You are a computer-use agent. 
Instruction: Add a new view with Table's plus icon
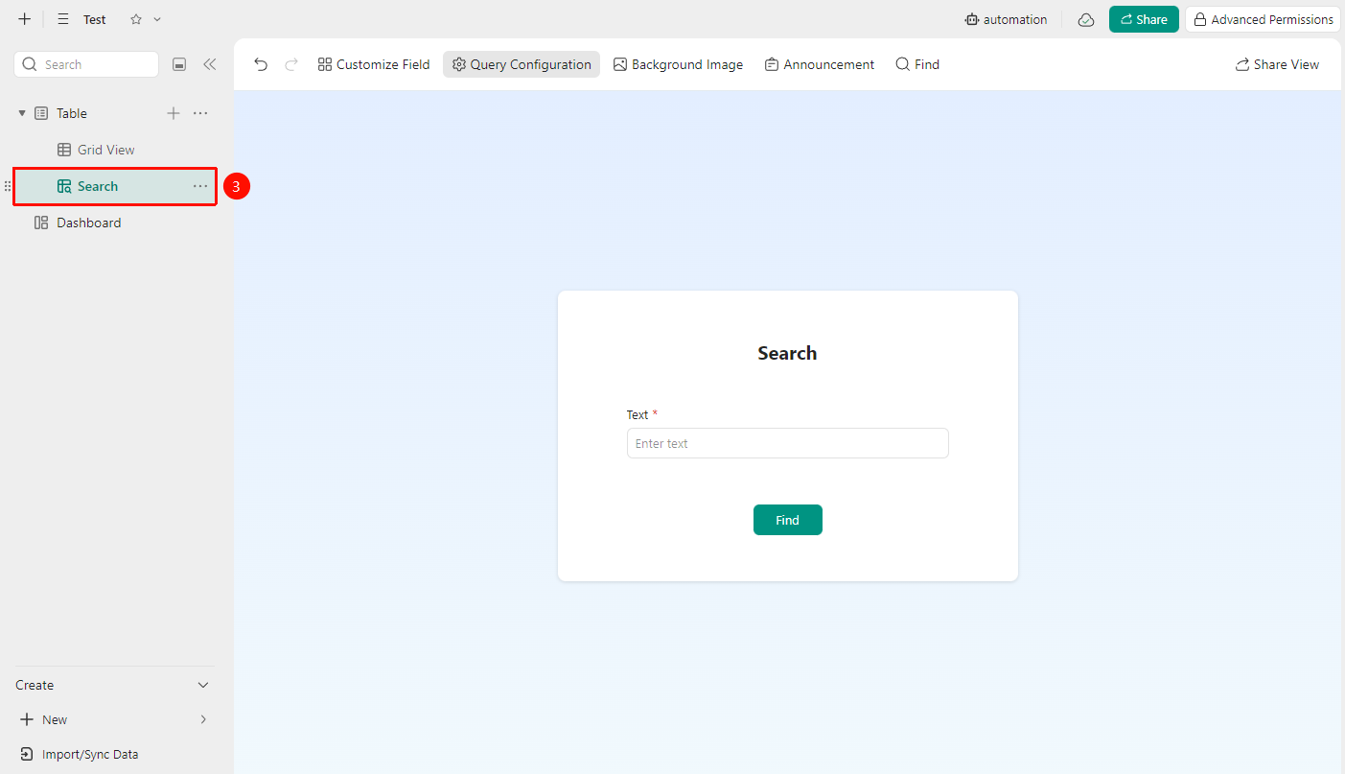point(174,113)
